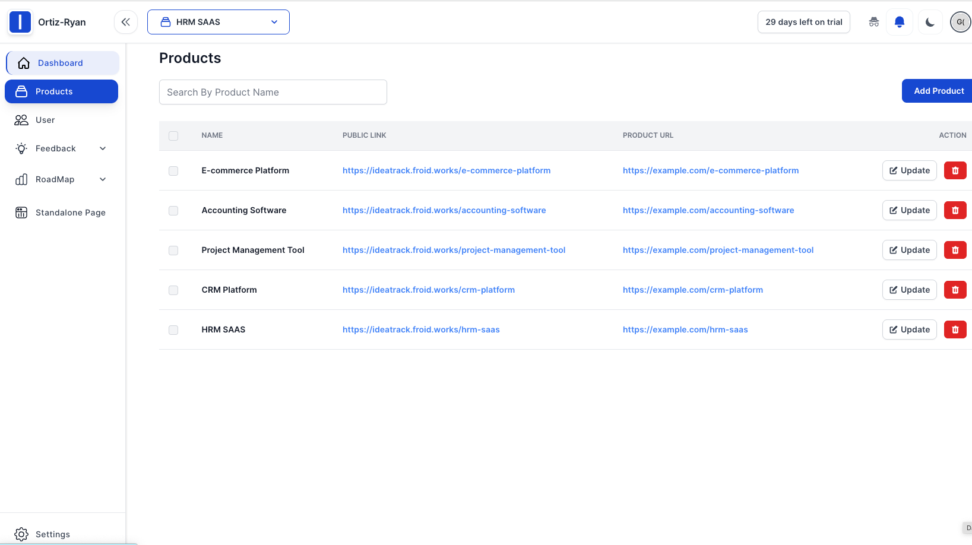Select all products with the header checkbox

173,136
